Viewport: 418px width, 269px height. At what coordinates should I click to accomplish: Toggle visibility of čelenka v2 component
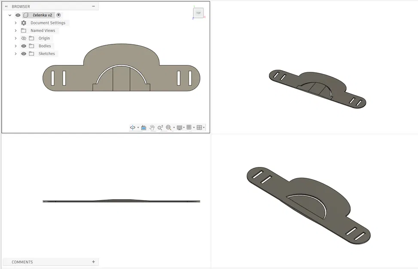point(18,15)
